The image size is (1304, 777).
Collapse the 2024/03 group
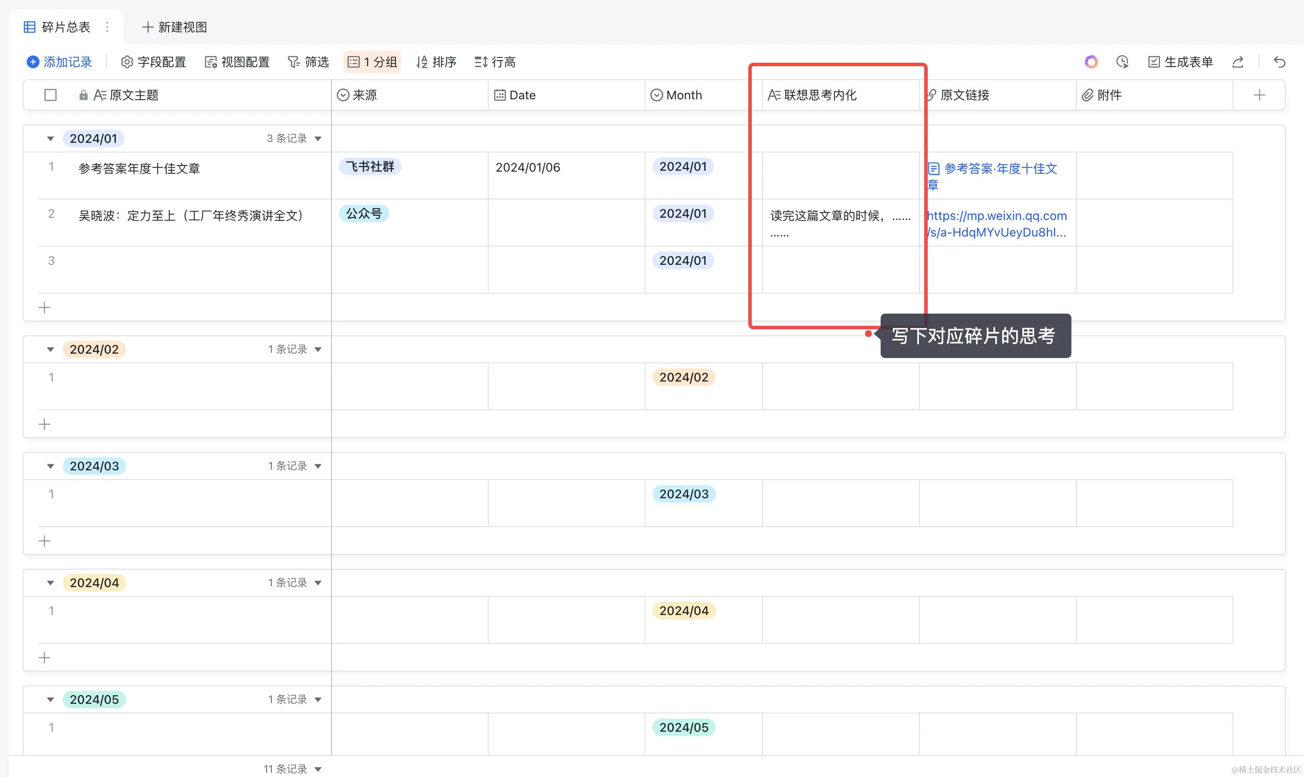pos(50,466)
